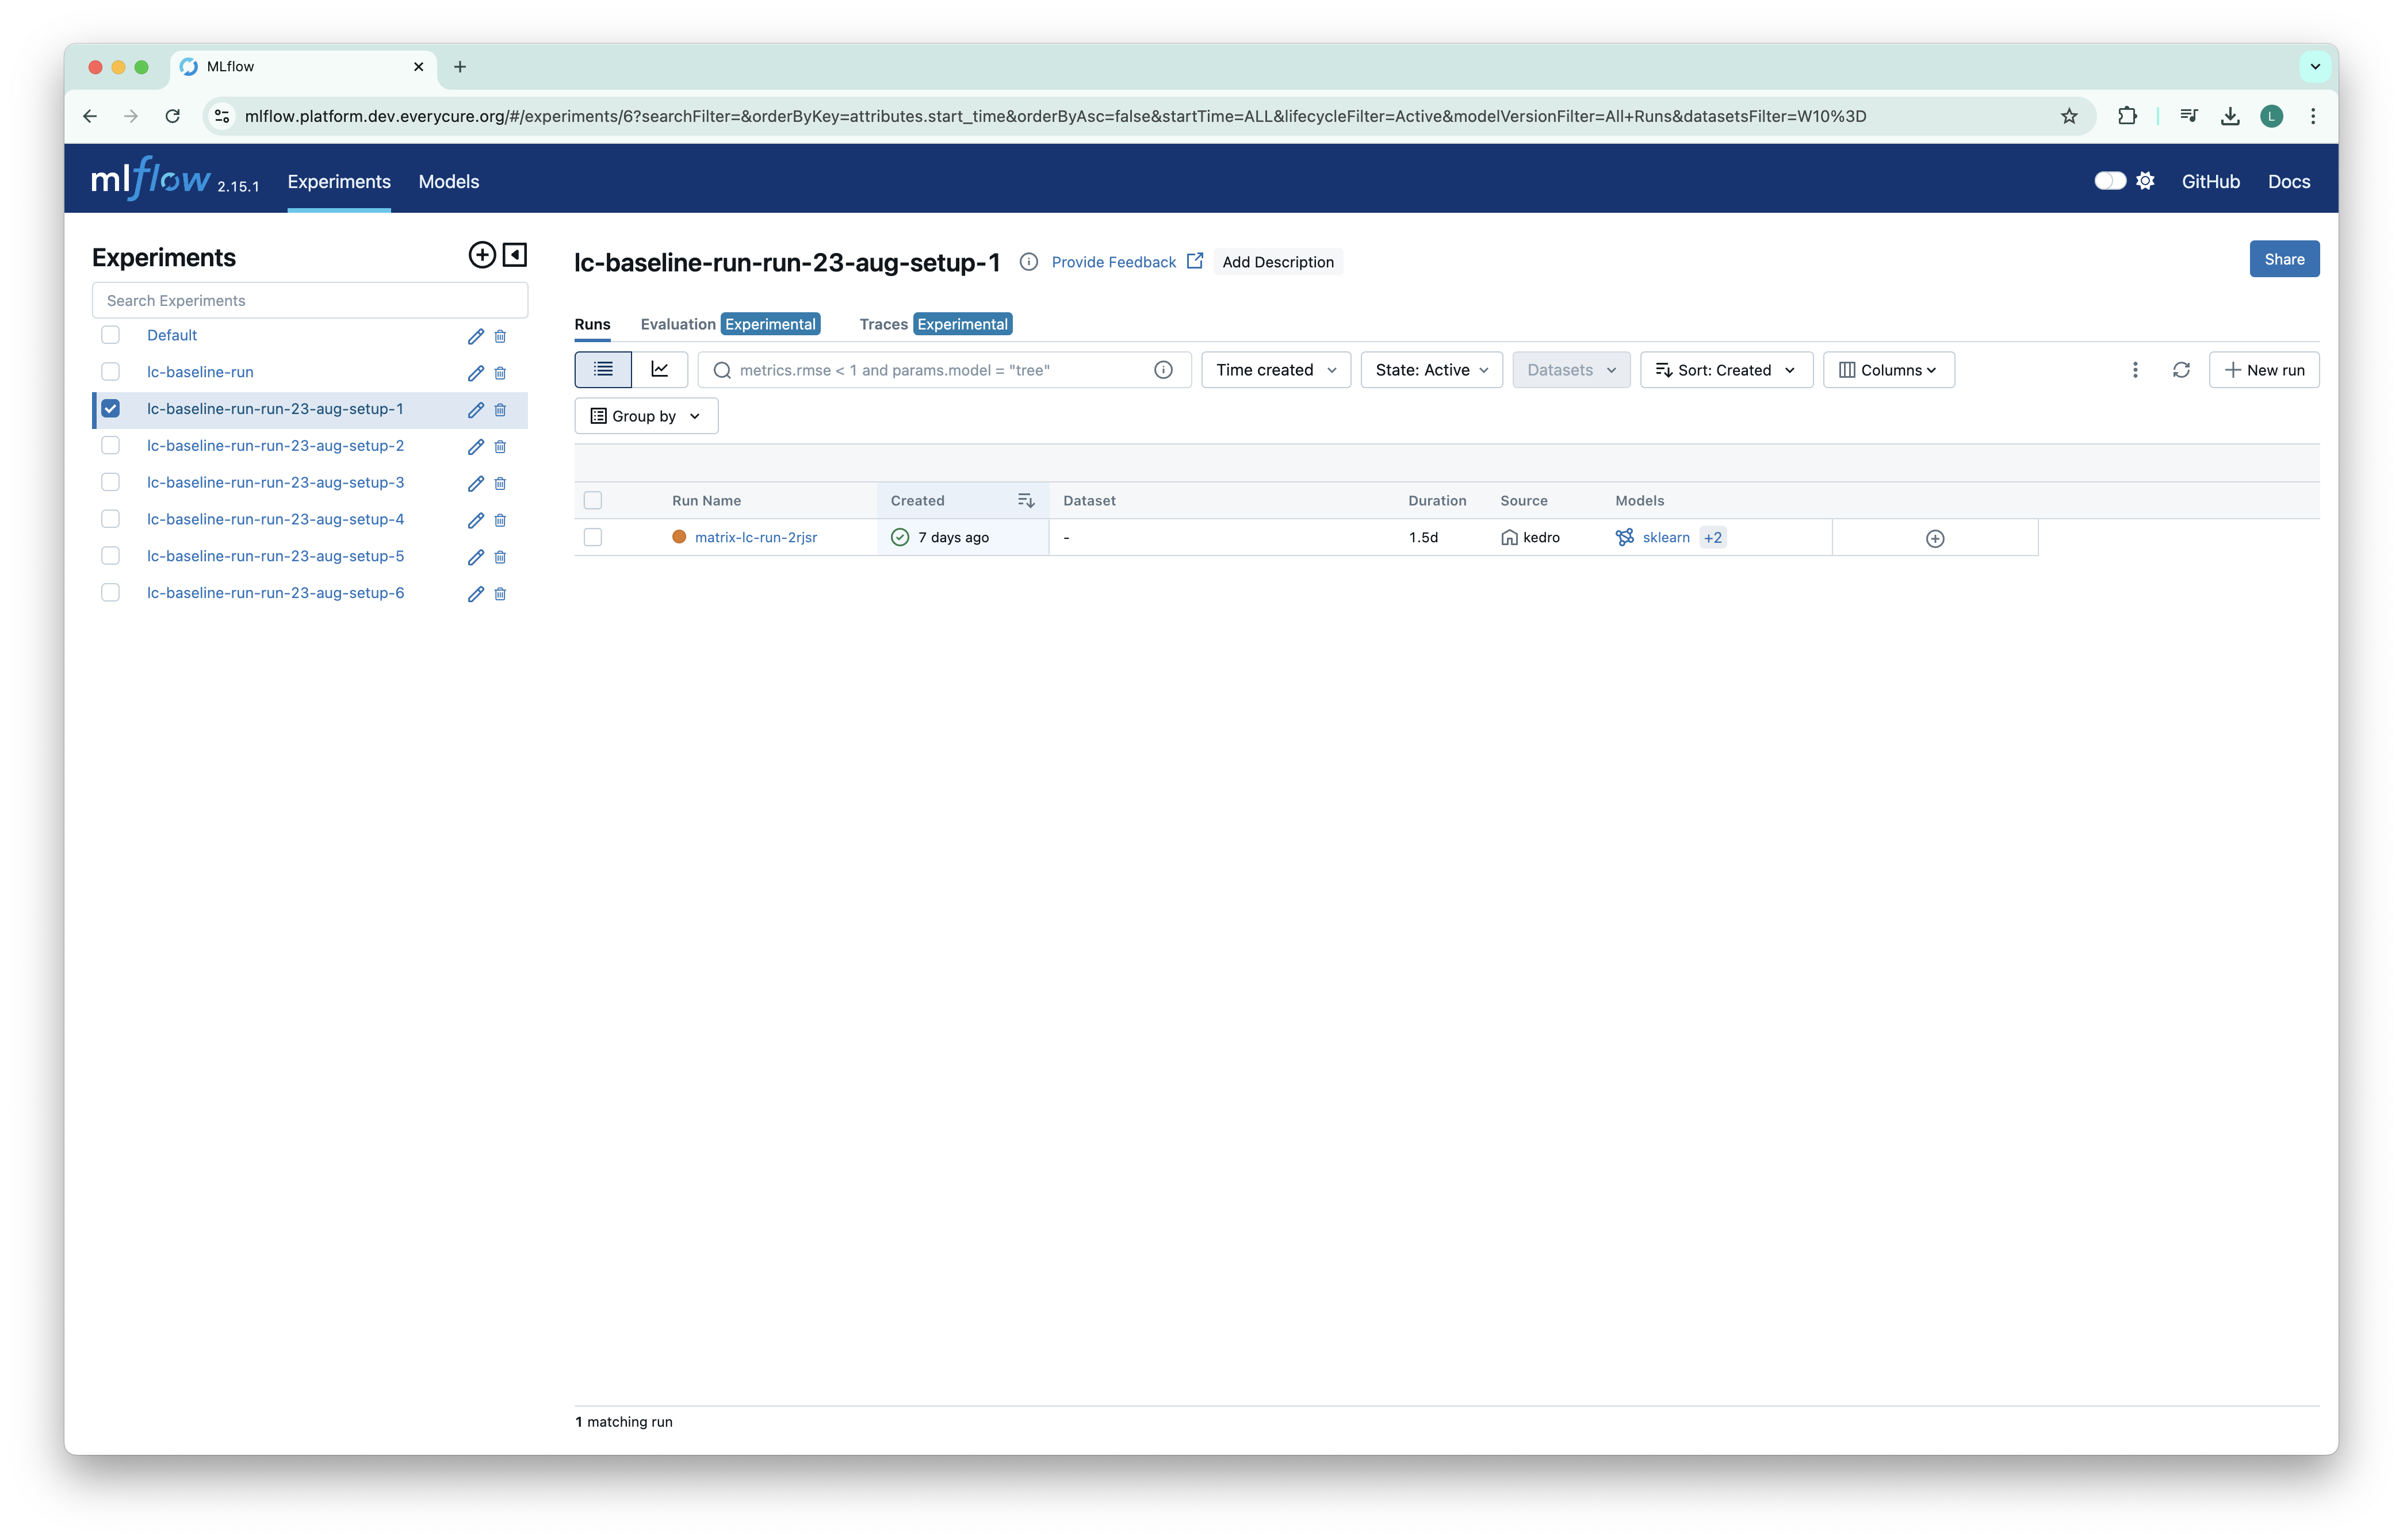
Task: Collapse the Experiments sidebar panel
Action: (x=515, y=255)
